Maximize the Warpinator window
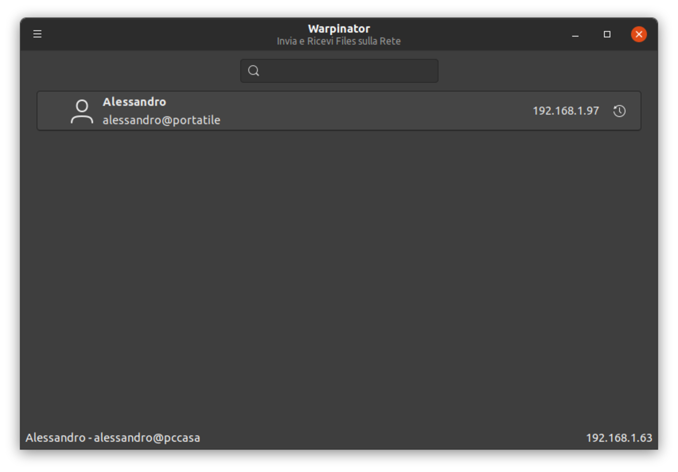The height and width of the screenshot is (472, 678). pyautogui.click(x=607, y=34)
